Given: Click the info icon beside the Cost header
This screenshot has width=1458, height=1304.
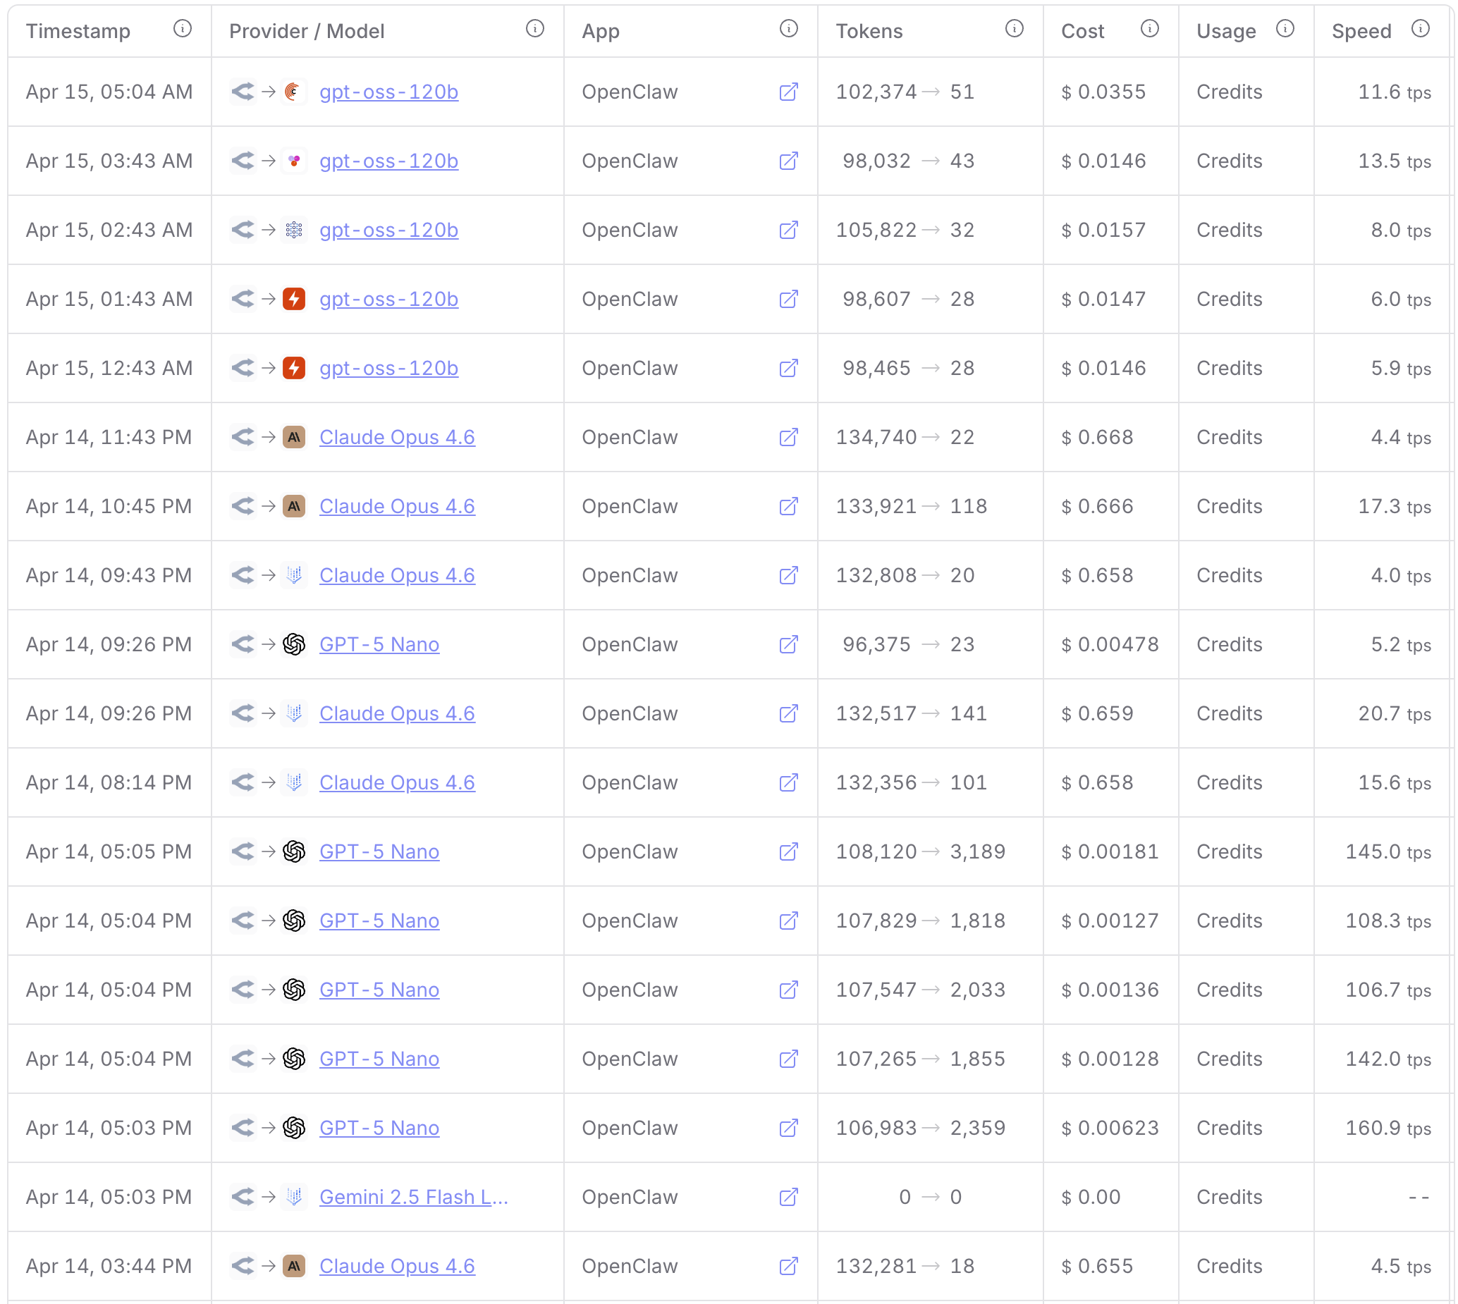Looking at the screenshot, I should [x=1150, y=29].
